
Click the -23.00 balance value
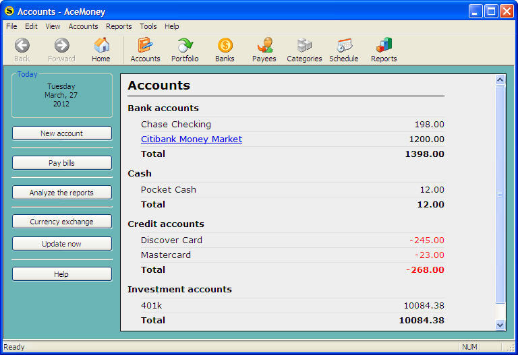tap(430, 255)
